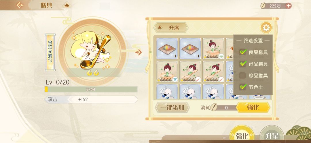Uncheck 良品膳具 filter checkbox
311x143 pixels.
click(x=243, y=52)
